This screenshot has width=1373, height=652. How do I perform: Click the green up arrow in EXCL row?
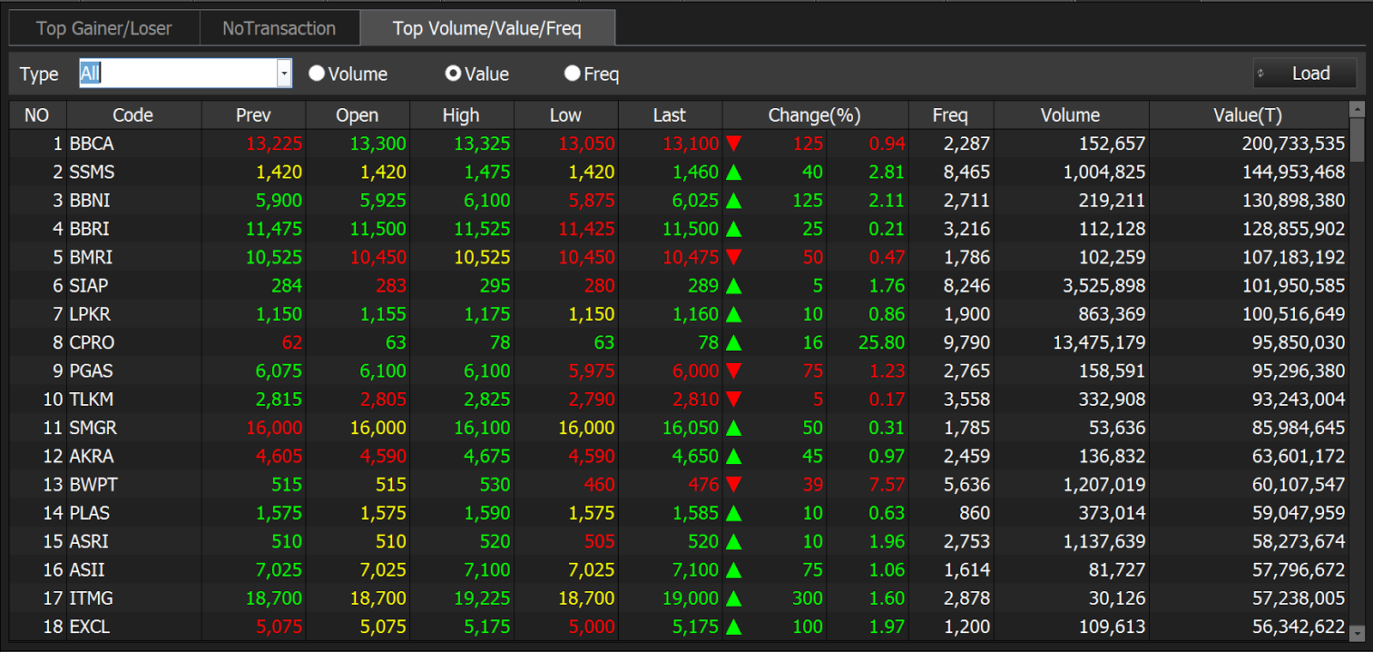[x=734, y=626]
